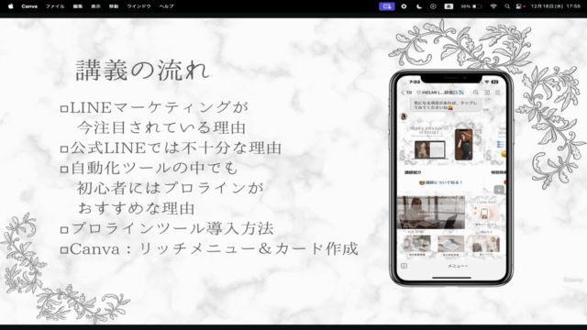The width and height of the screenshot is (587, 330).
Task: Open Spotlight search magnifier
Action: [x=507, y=6]
